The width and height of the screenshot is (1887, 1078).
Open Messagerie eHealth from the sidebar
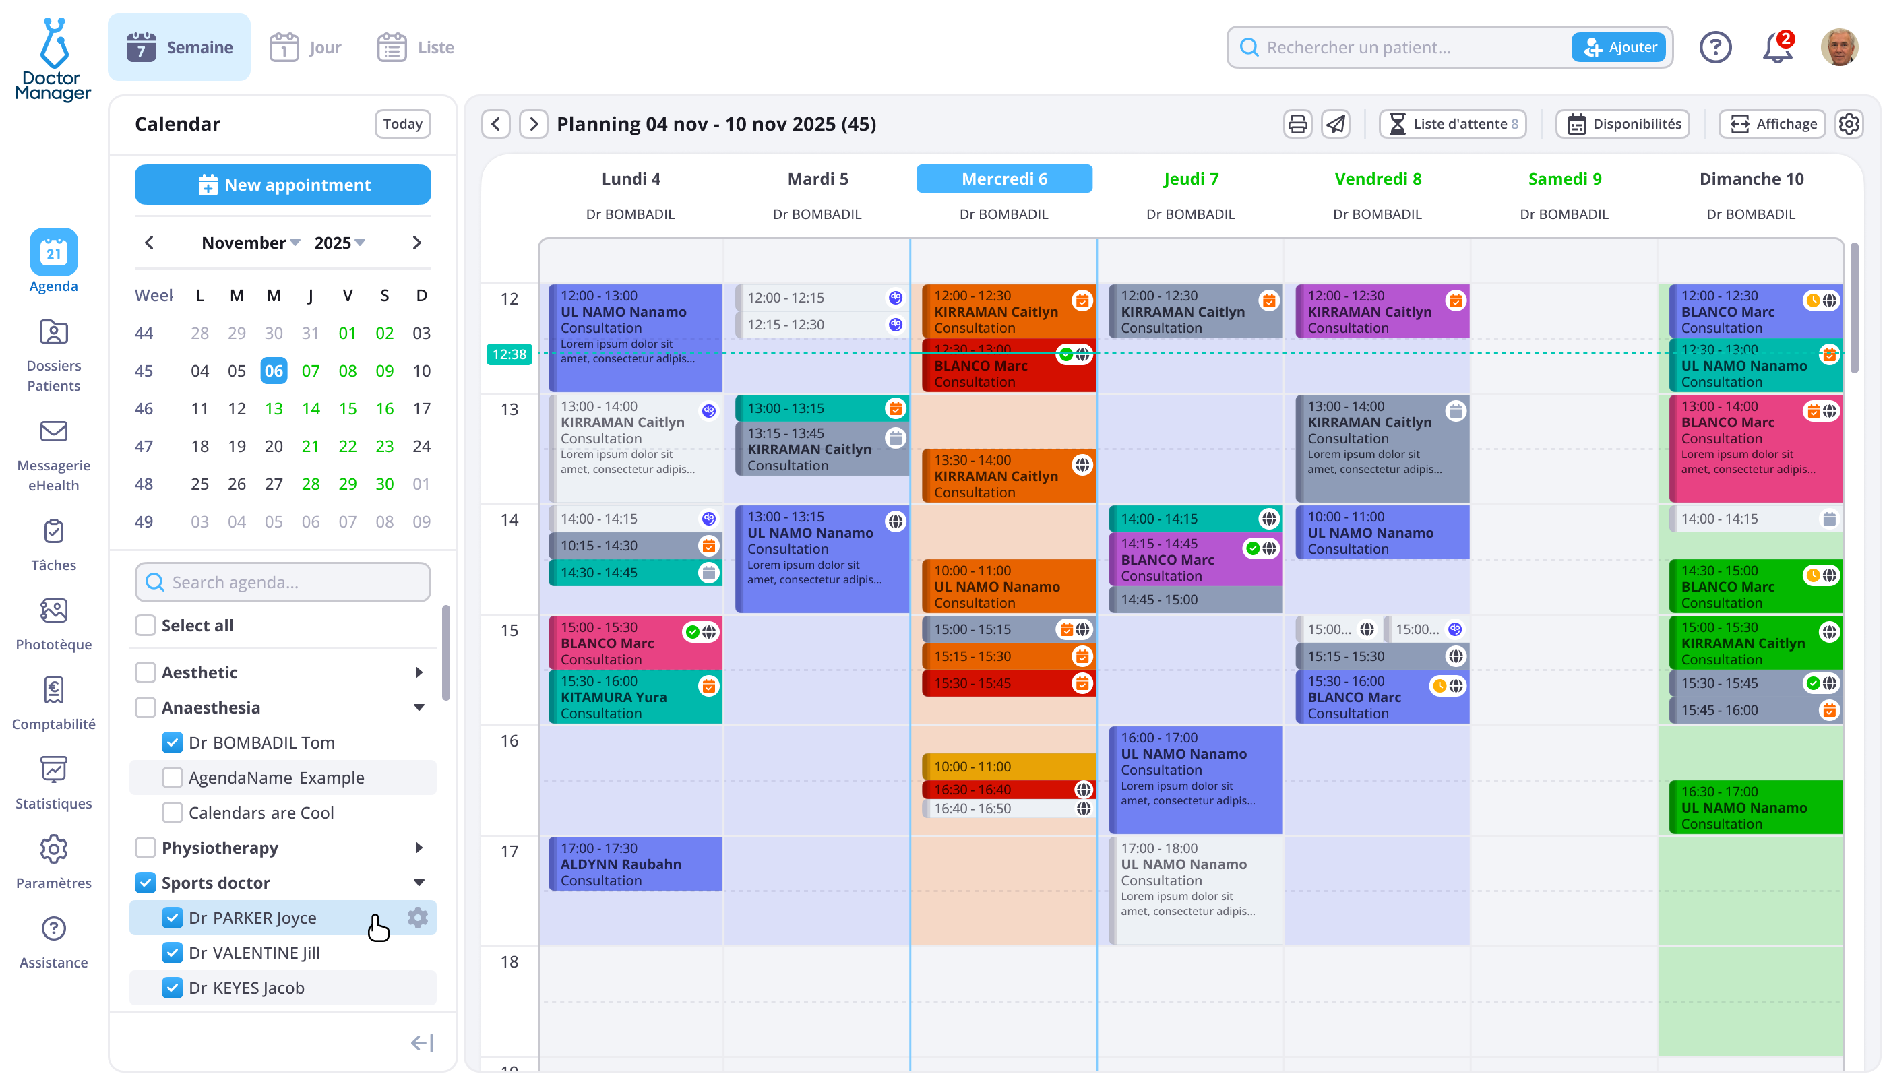click(53, 432)
